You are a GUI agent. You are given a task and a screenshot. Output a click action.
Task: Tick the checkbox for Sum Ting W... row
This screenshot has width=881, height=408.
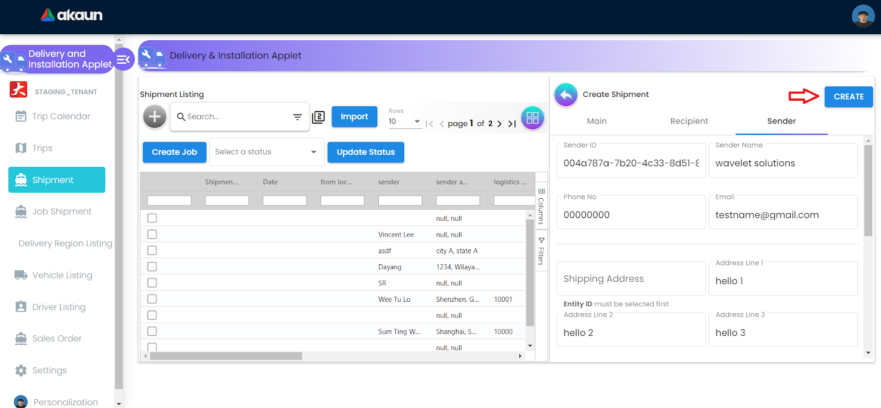click(152, 331)
